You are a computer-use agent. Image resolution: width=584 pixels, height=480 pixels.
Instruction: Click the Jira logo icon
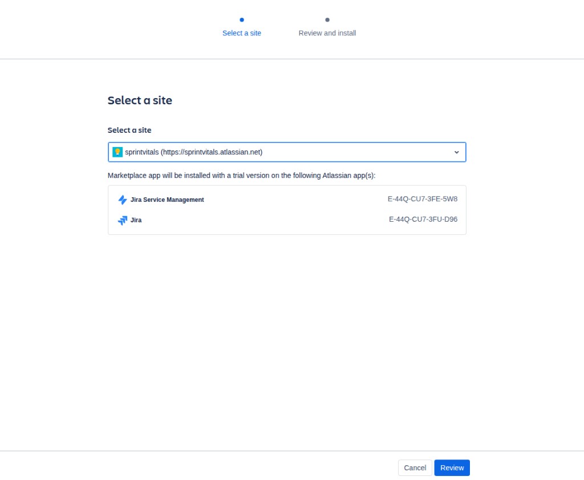pos(123,221)
